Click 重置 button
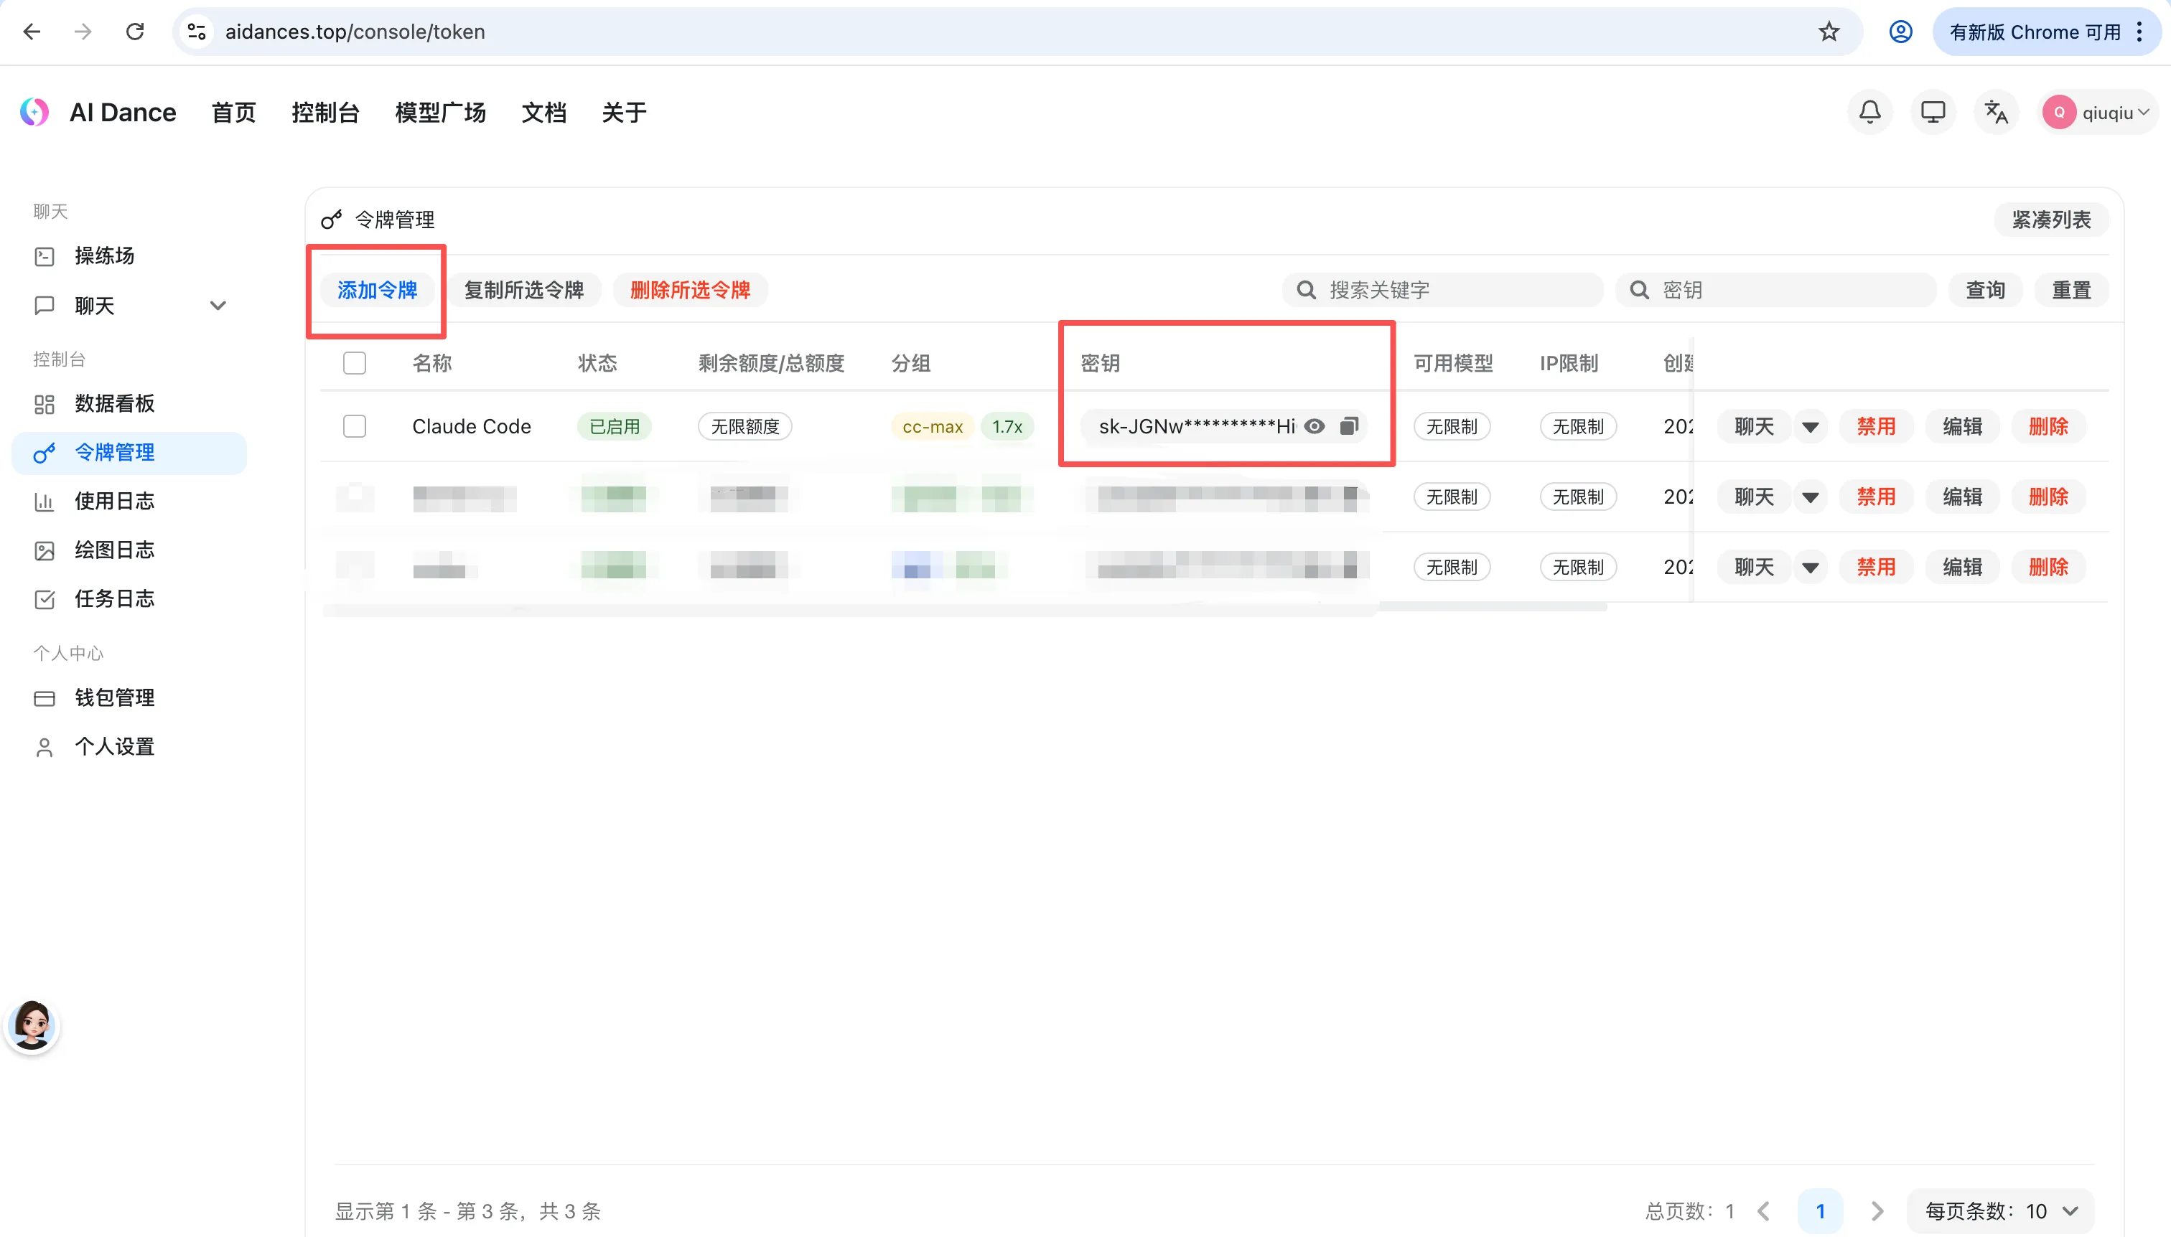2171x1237 pixels. coord(2071,290)
